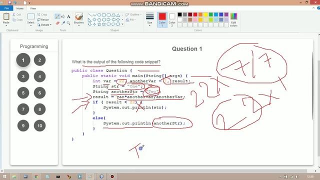This screenshot has height=180, width=320.
Task: Expand the Shapes gallery more arrow
Action: coord(122,24)
